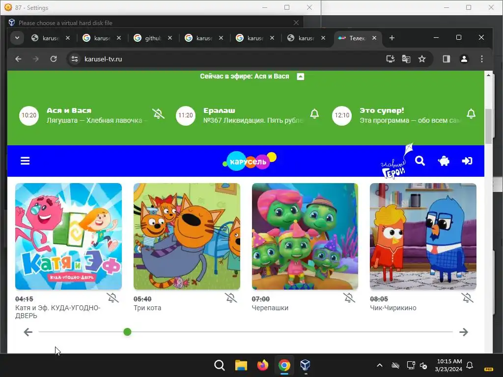The width and height of the screenshot is (503, 377).
Task: Show hidden system tray icons
Action: (x=380, y=365)
